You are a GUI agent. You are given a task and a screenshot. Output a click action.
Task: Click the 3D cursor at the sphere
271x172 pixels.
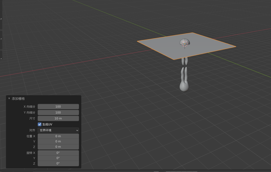[185, 44]
